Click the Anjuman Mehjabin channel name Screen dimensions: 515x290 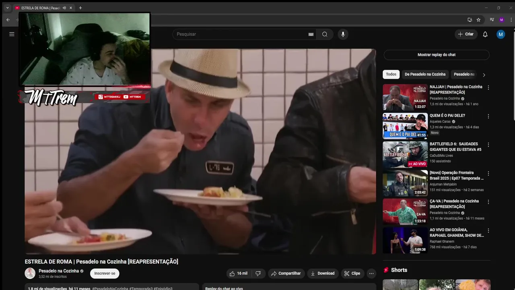coord(443,184)
